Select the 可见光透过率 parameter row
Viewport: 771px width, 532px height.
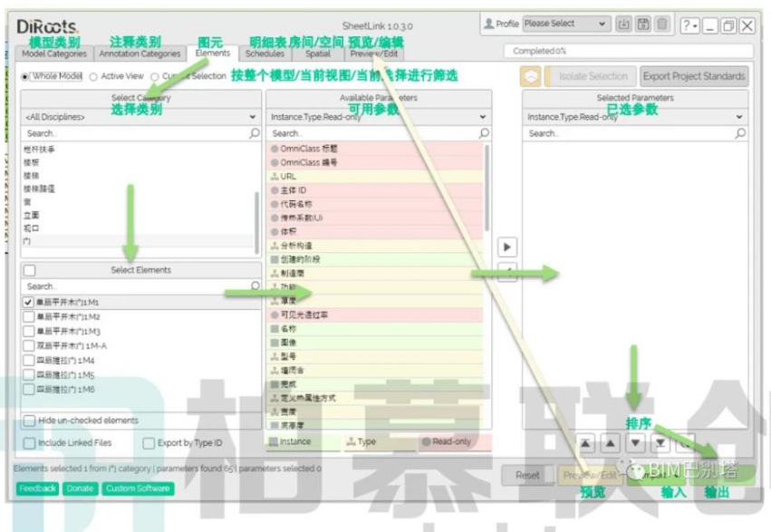click(x=376, y=314)
